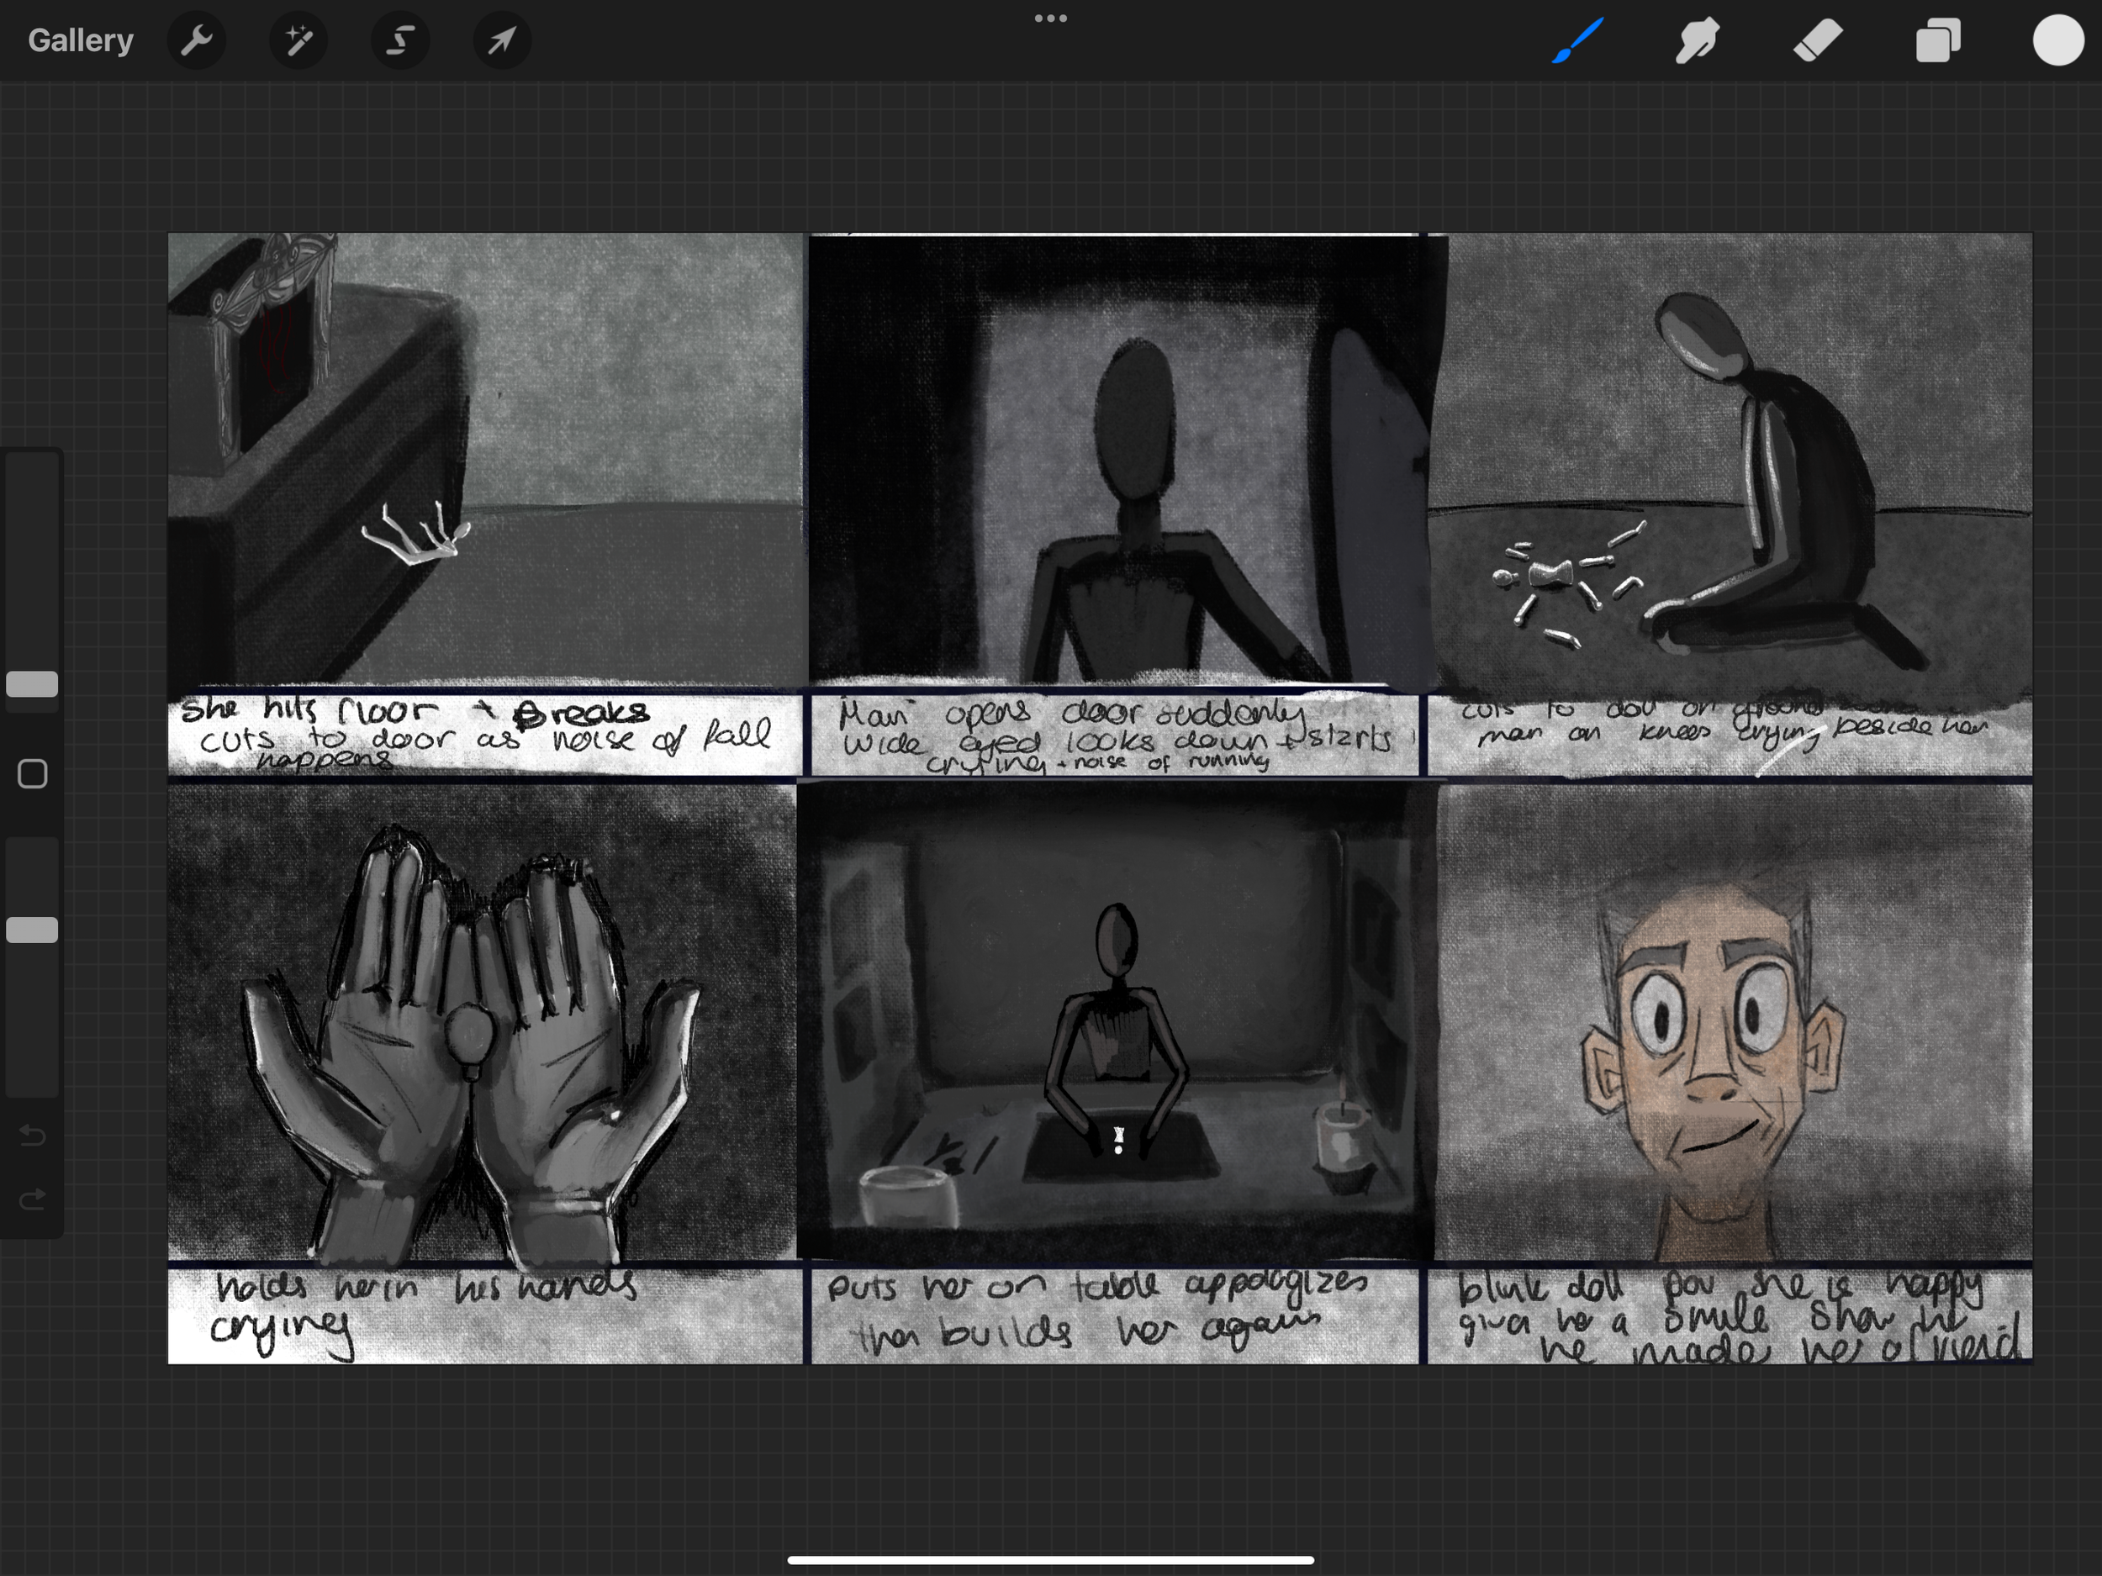Open the white active color swatch
Image resolution: width=2102 pixels, height=1576 pixels.
point(2057,41)
